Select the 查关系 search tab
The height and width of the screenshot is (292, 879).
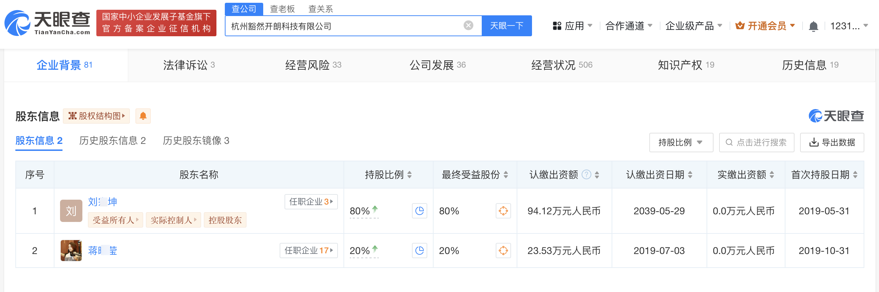(x=321, y=9)
